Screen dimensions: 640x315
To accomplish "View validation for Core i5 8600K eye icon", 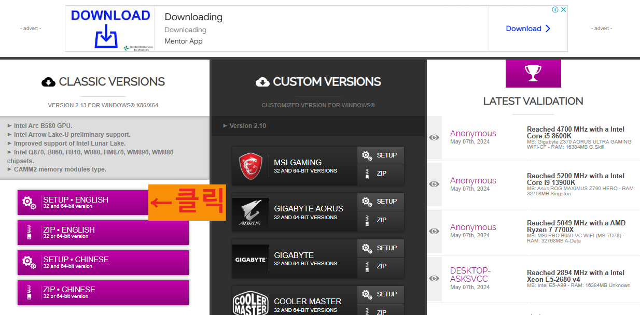I will click(434, 137).
